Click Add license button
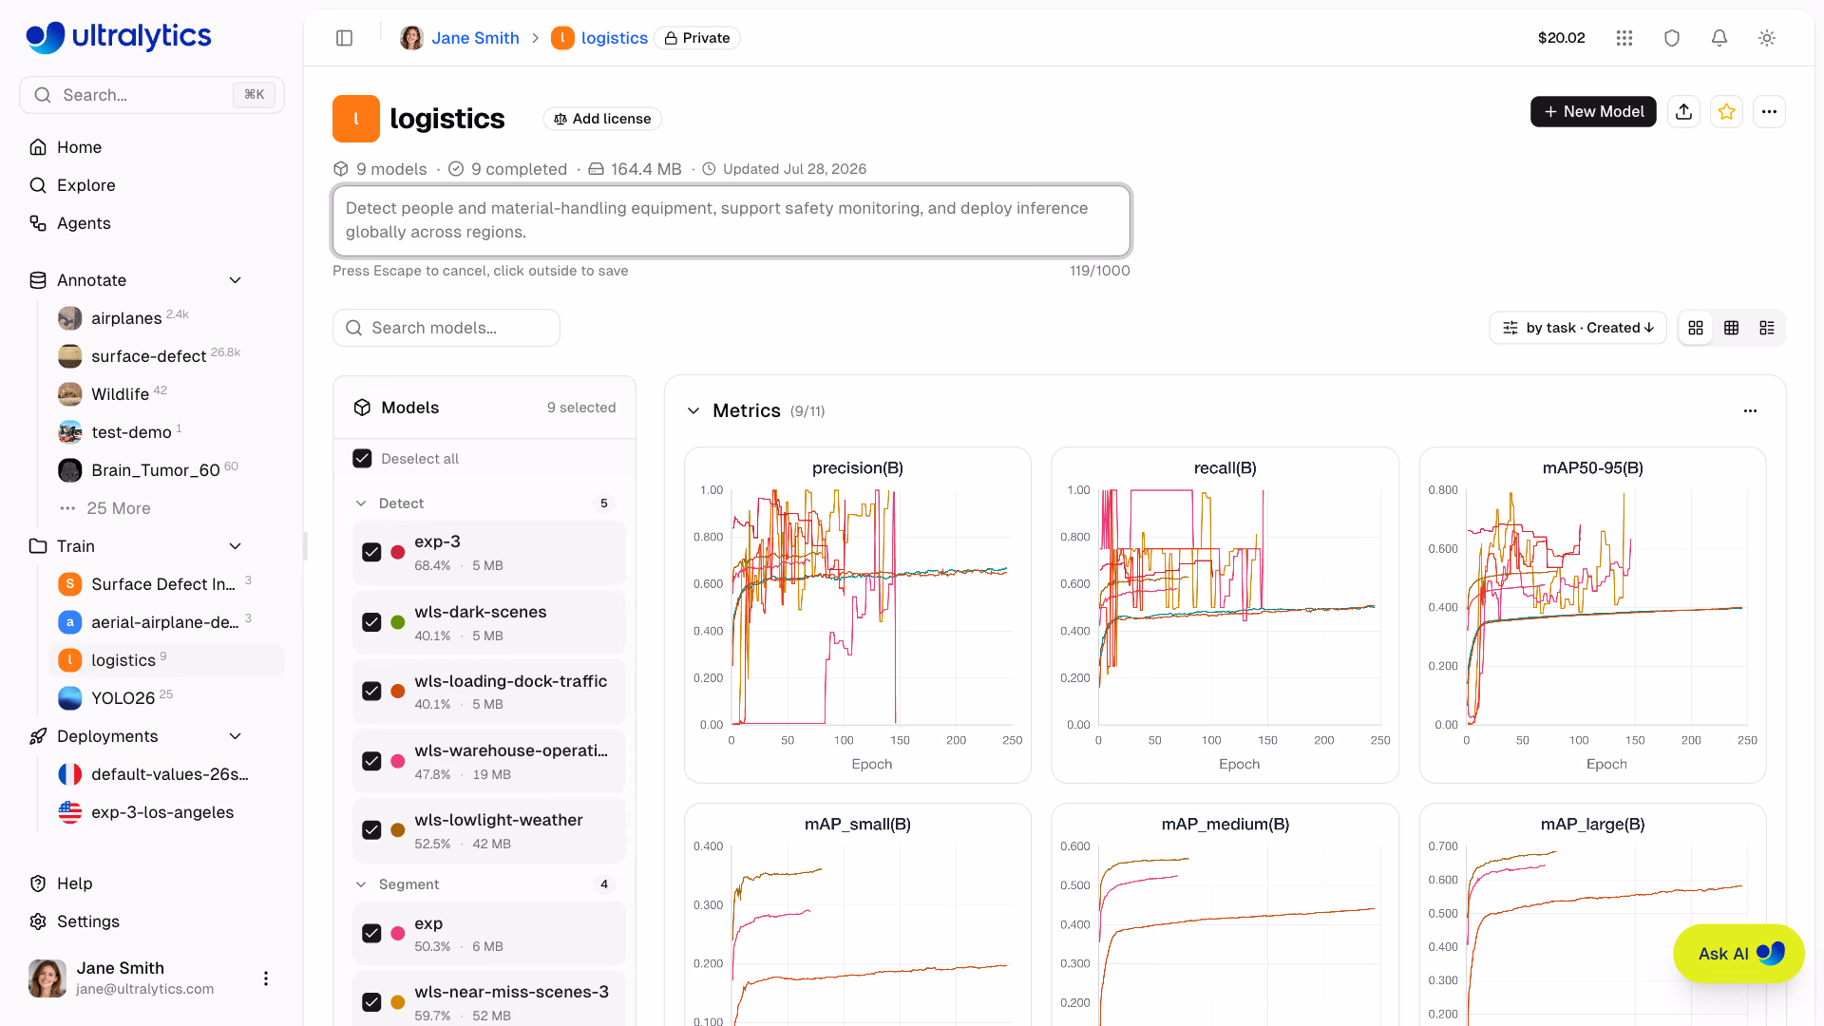 pyautogui.click(x=602, y=119)
